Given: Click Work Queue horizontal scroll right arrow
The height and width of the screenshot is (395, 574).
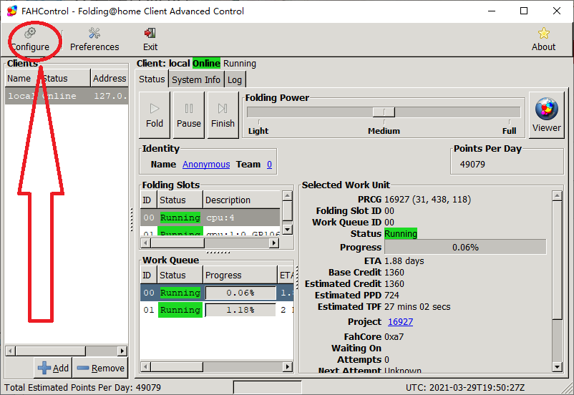Looking at the screenshot, I should tap(288, 366).
